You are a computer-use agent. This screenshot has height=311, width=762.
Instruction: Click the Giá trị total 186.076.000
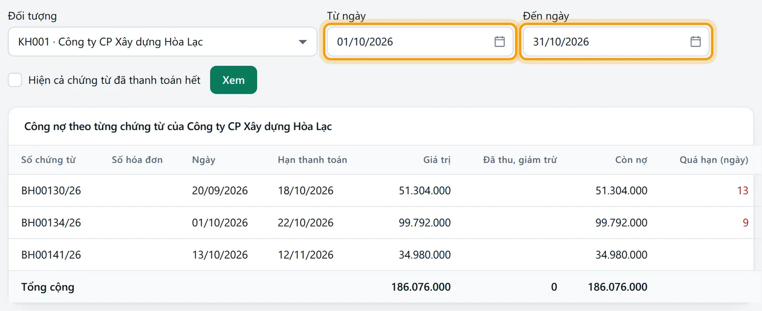click(421, 287)
